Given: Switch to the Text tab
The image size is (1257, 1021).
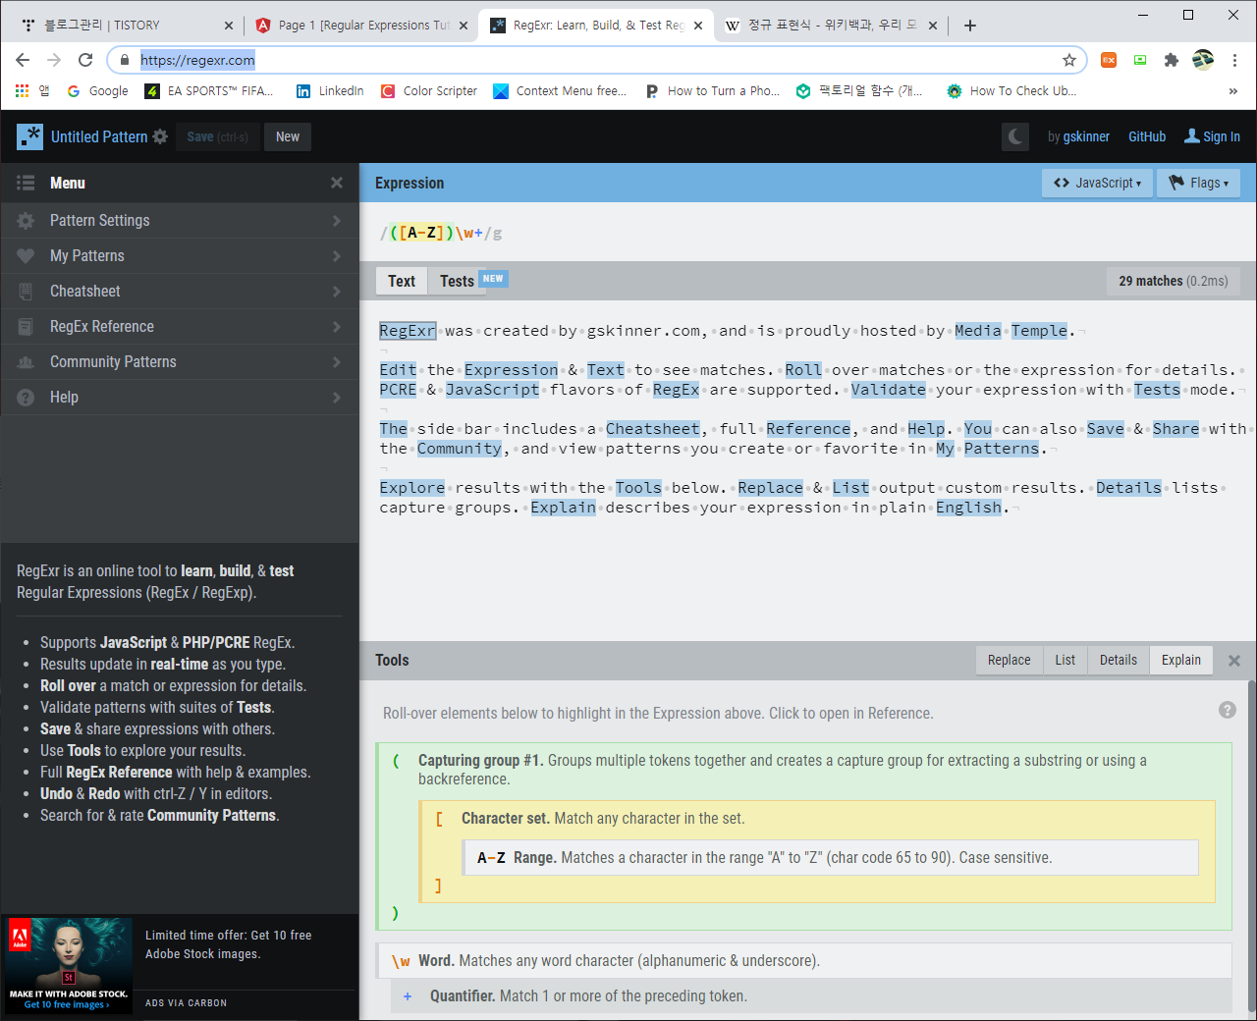Looking at the screenshot, I should (x=401, y=281).
